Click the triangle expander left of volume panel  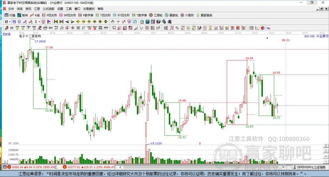point(5,162)
